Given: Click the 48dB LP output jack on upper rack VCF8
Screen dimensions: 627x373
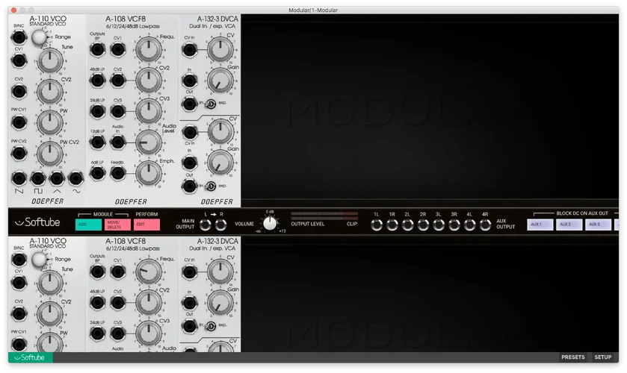Looking at the screenshot, I should pyautogui.click(x=97, y=81).
